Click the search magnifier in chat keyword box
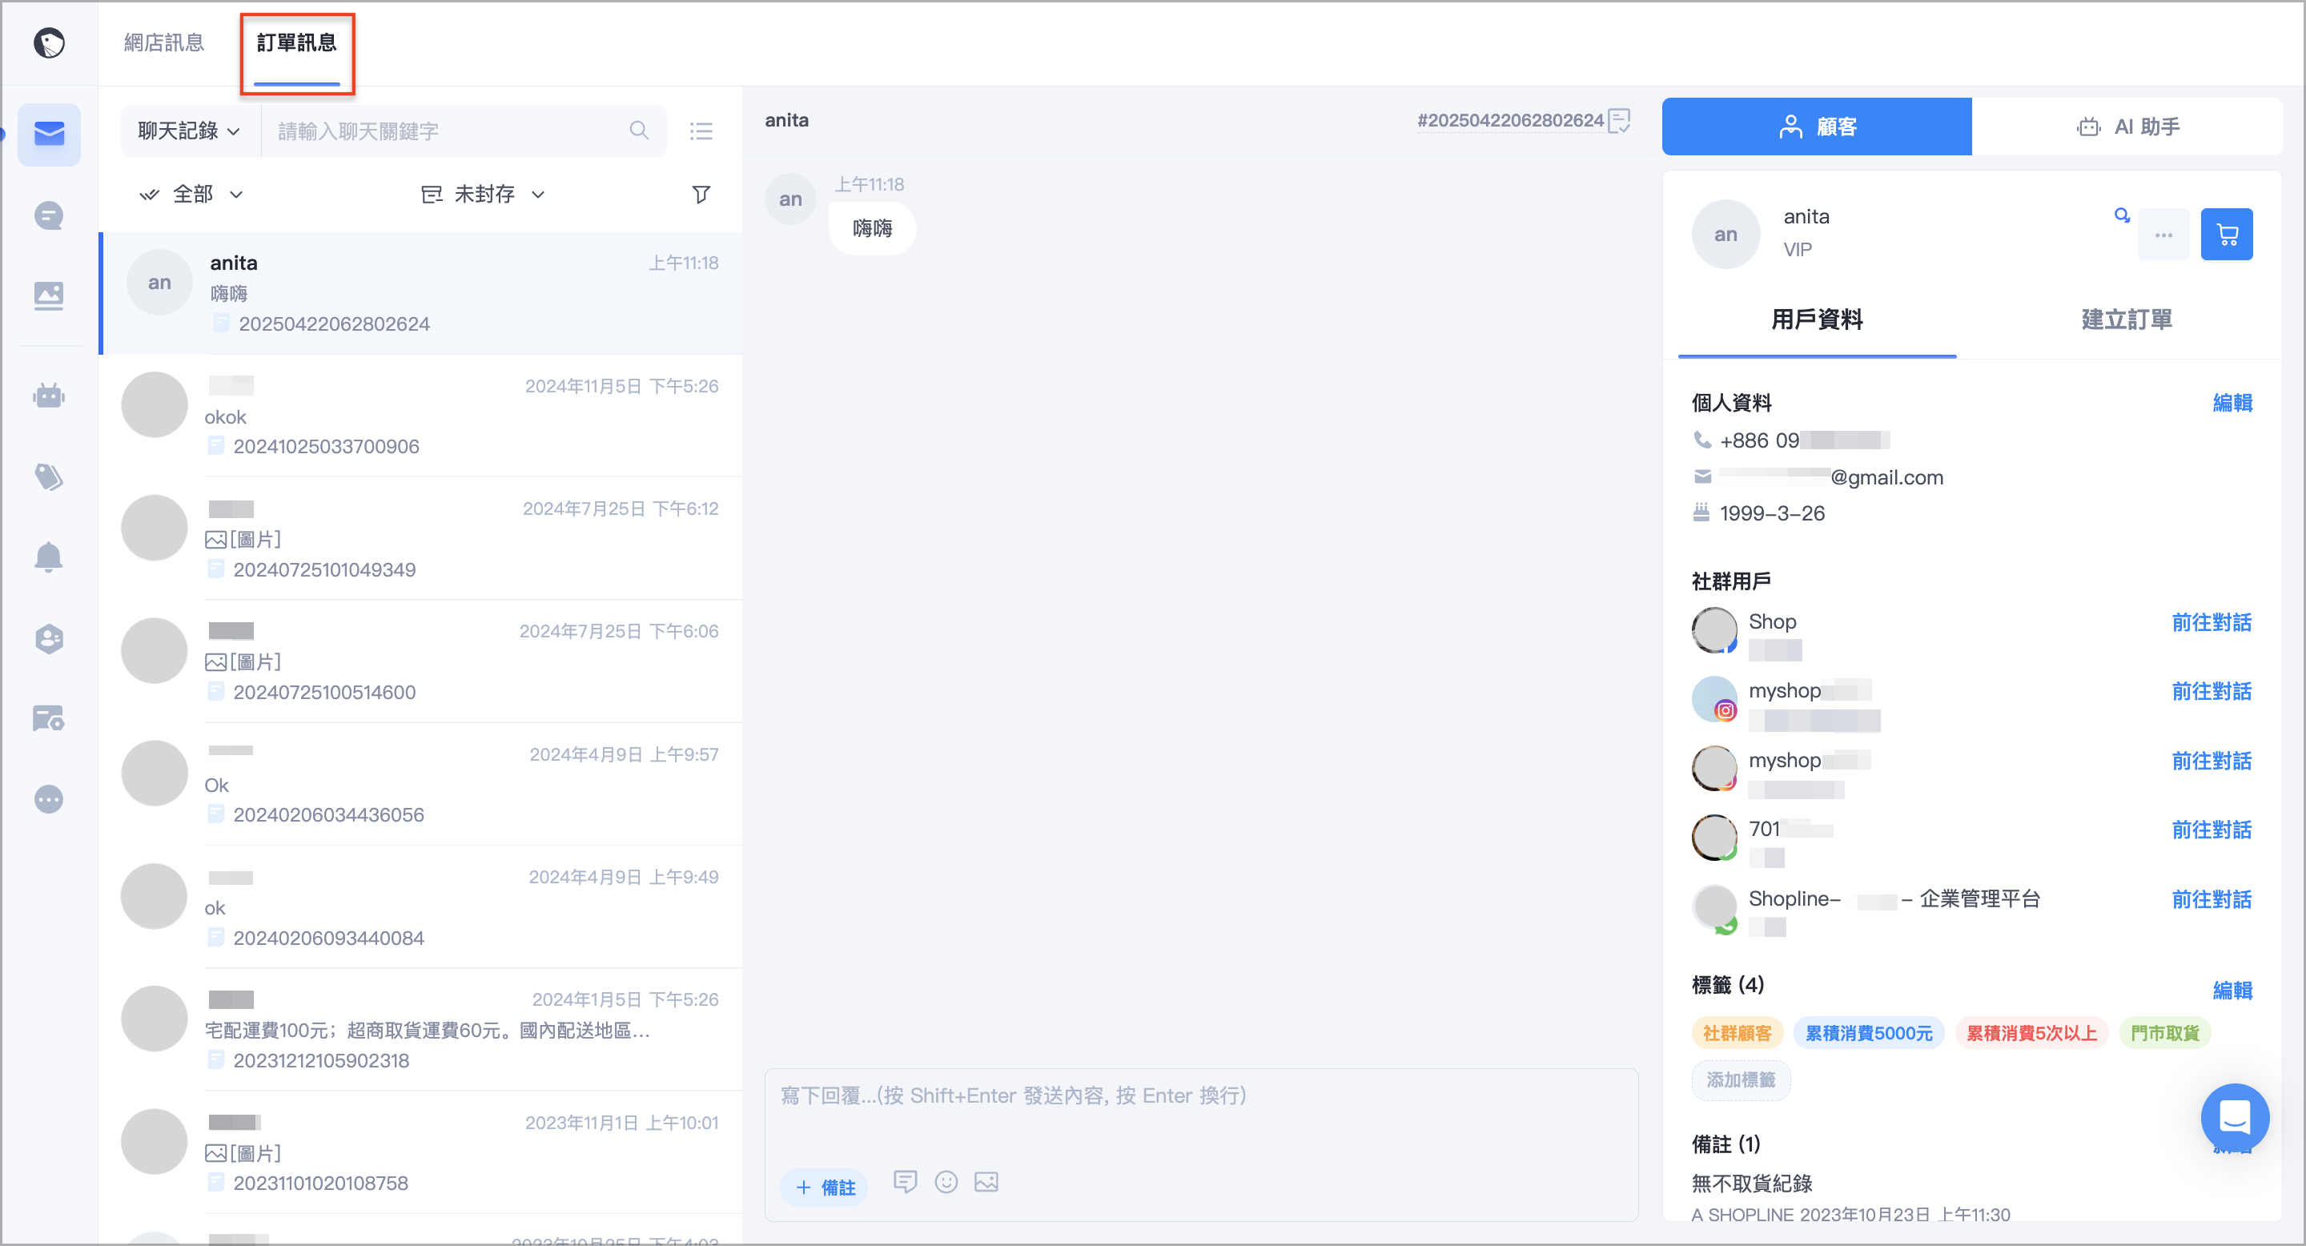The image size is (2306, 1246). (x=639, y=131)
